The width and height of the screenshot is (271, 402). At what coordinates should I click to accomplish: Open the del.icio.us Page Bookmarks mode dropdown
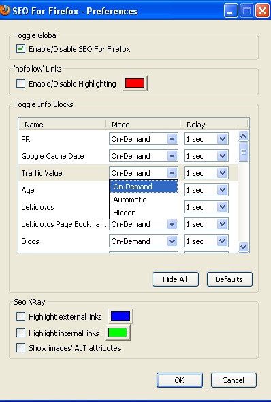[144, 224]
